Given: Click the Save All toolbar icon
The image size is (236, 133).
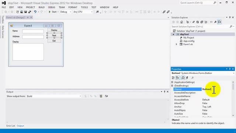Looking at the screenshot, I should 29,12.
